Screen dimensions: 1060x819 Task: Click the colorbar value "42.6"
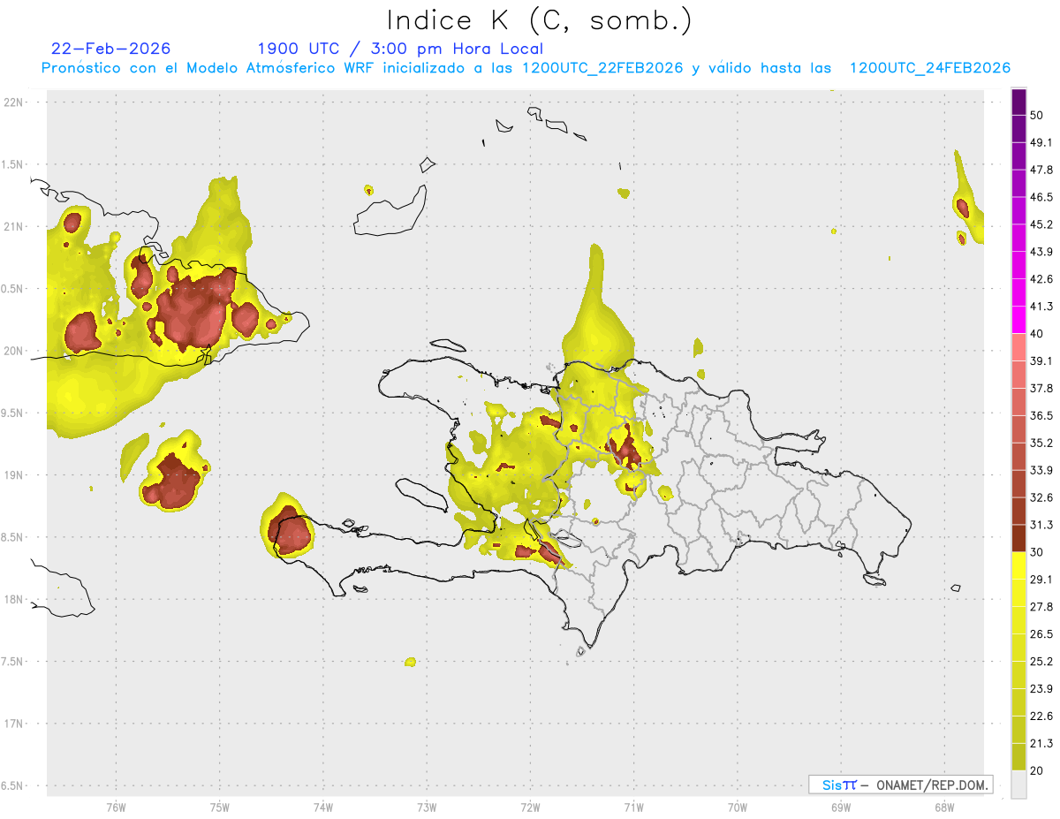click(x=1041, y=279)
